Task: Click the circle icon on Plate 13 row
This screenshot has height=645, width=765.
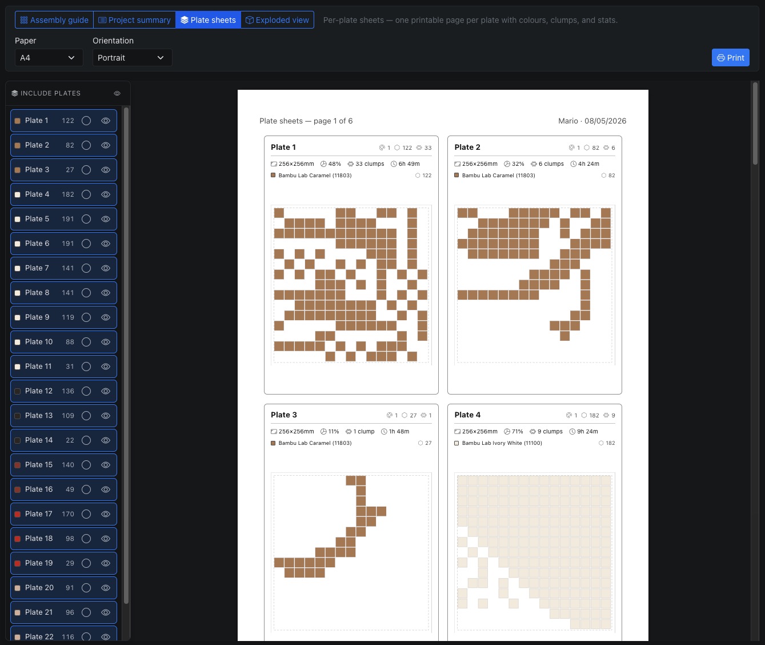Action: [86, 416]
